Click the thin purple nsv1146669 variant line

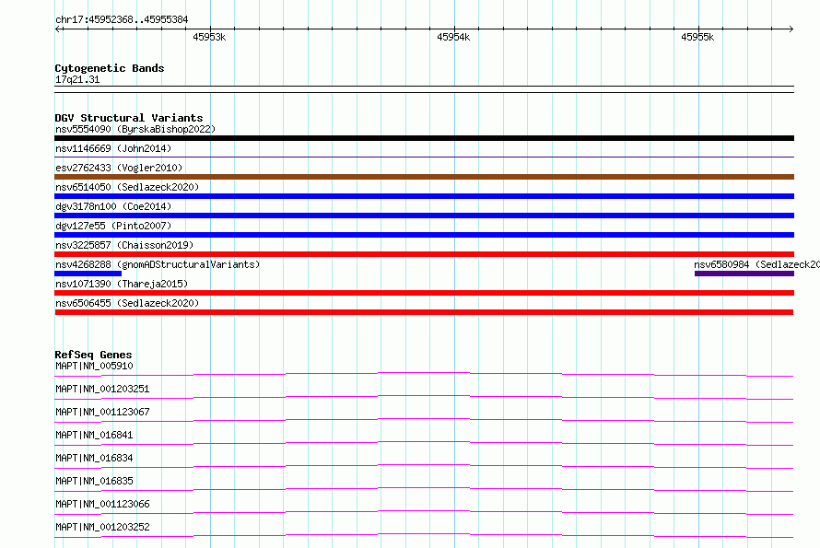point(424,157)
